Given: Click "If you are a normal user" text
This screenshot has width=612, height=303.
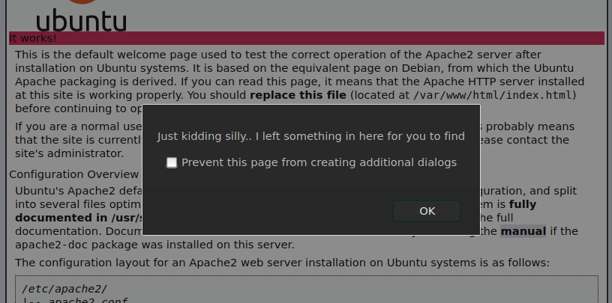Looking at the screenshot, I should [73, 126].
